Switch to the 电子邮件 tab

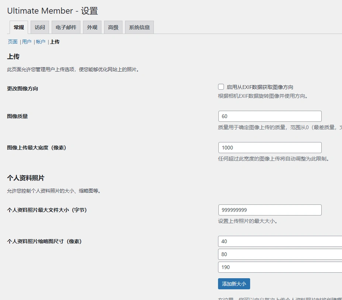[x=66, y=27]
